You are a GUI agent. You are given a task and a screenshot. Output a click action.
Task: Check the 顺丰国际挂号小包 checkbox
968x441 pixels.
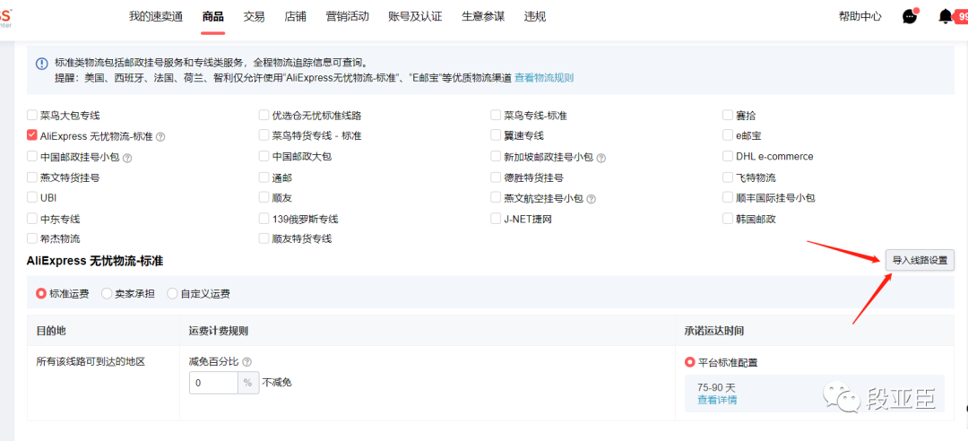pos(728,198)
